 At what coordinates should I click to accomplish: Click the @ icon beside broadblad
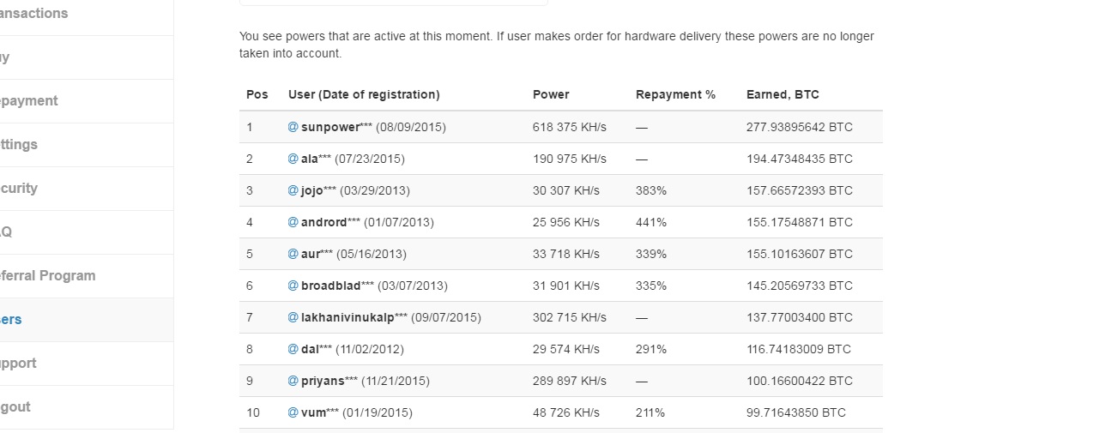tap(293, 286)
